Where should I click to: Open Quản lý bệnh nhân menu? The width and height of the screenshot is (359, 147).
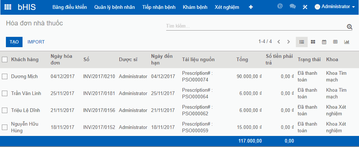click(x=114, y=7)
